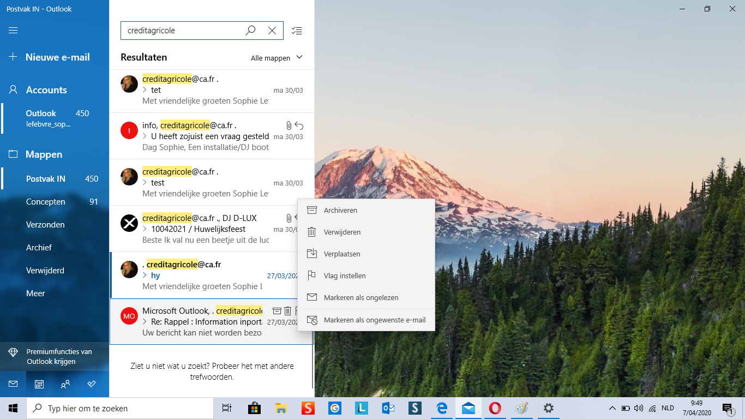
Task: Open the blue G app on the taskbar
Action: pyautogui.click(x=334, y=408)
